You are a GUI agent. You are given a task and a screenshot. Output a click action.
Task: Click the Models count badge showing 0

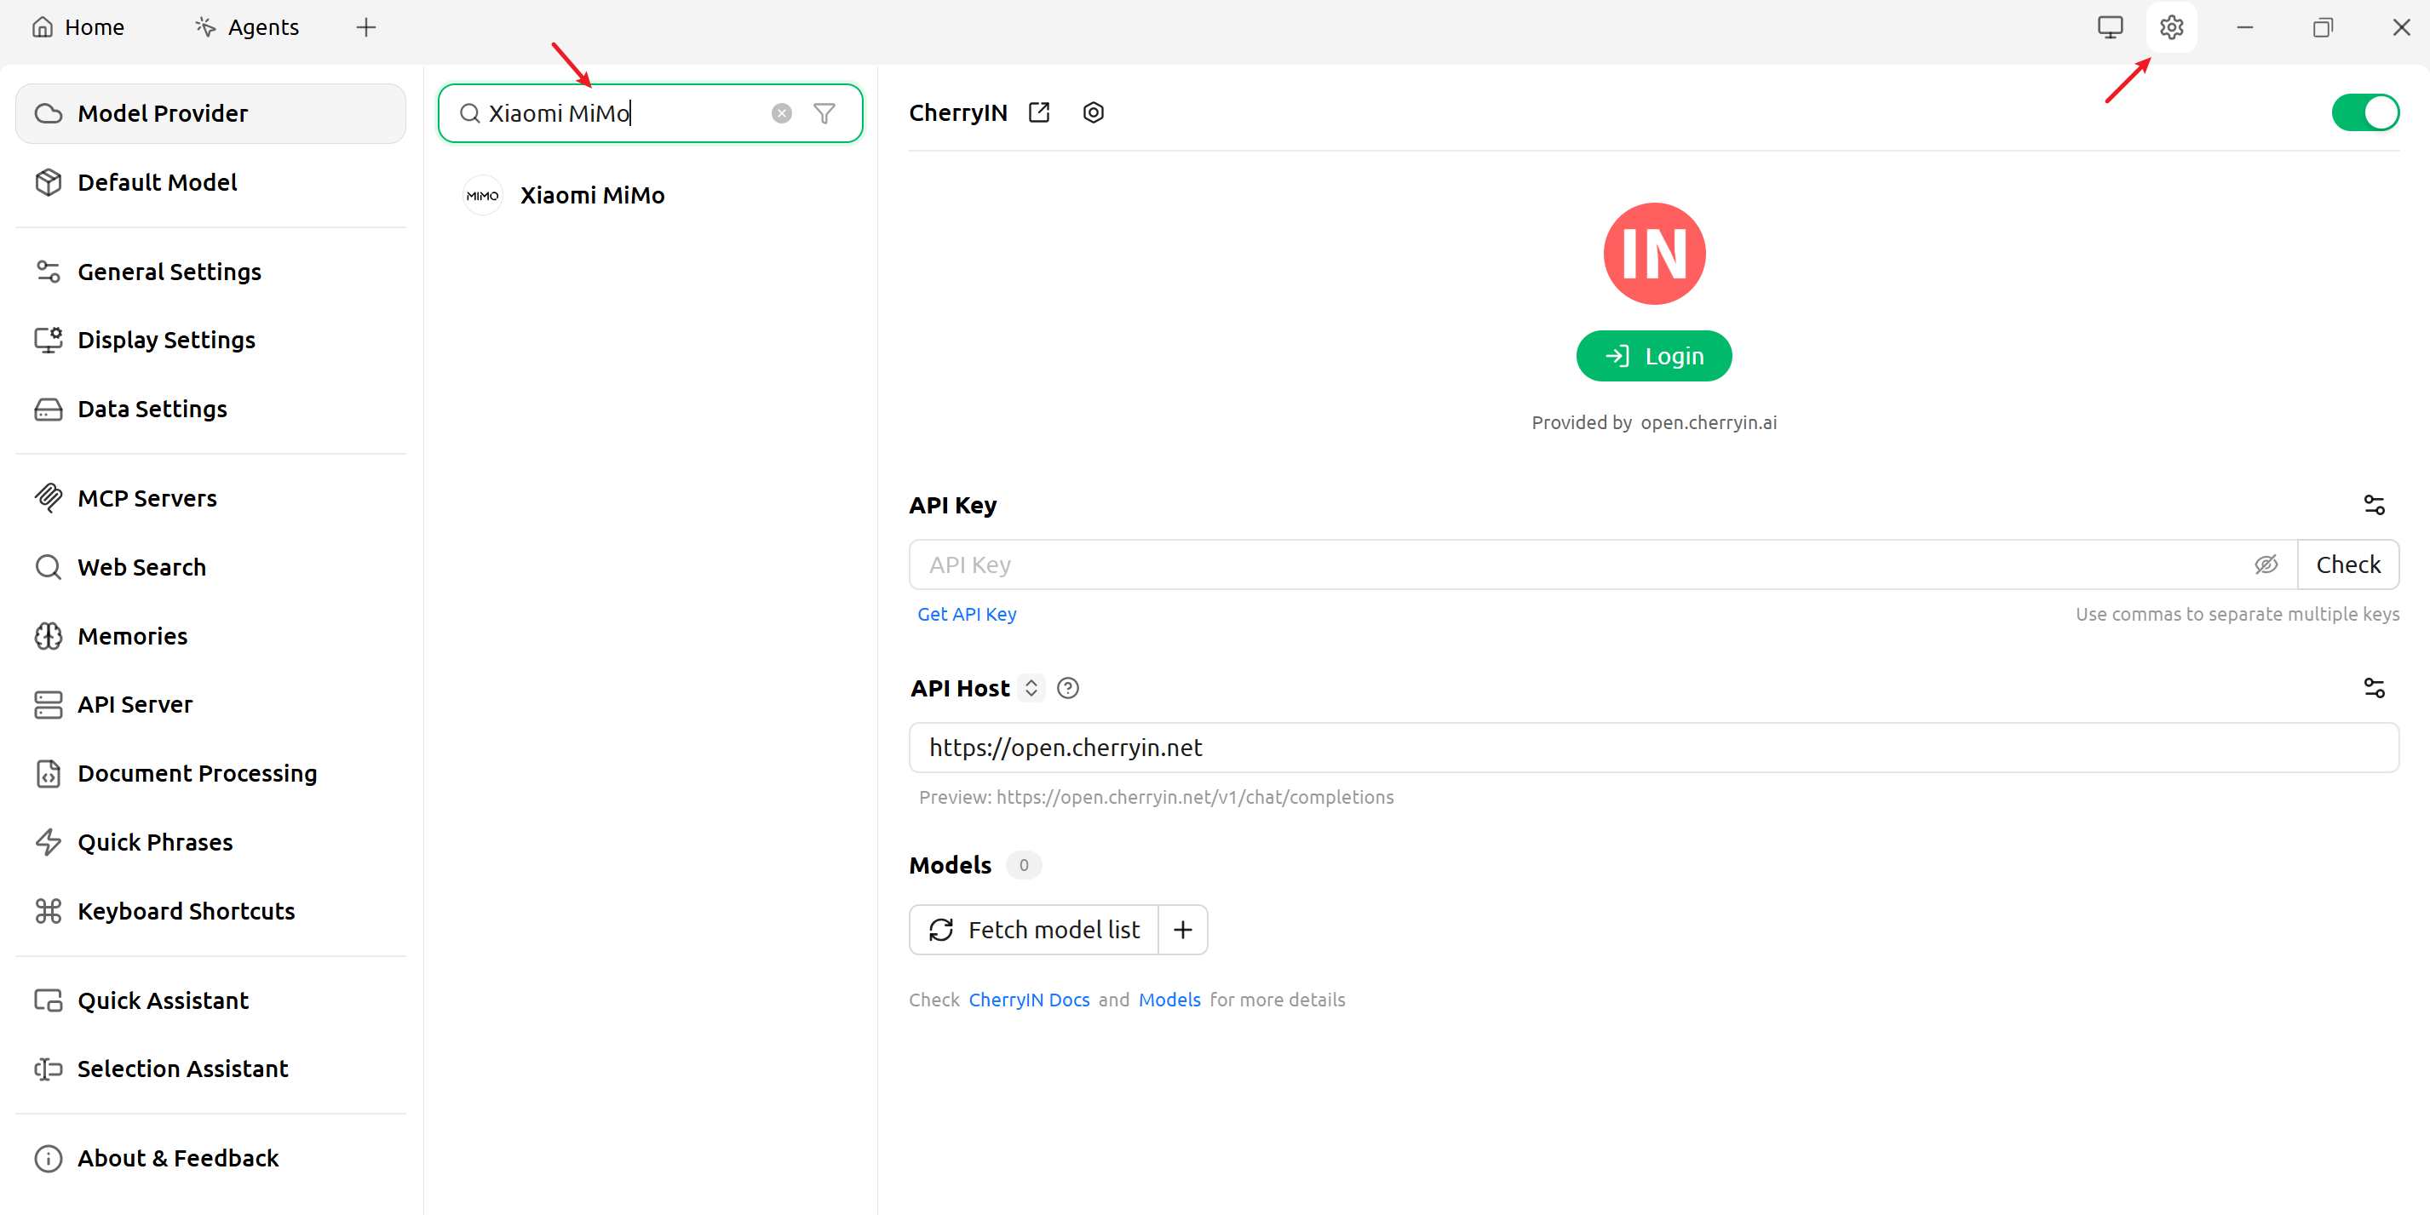tap(1024, 865)
